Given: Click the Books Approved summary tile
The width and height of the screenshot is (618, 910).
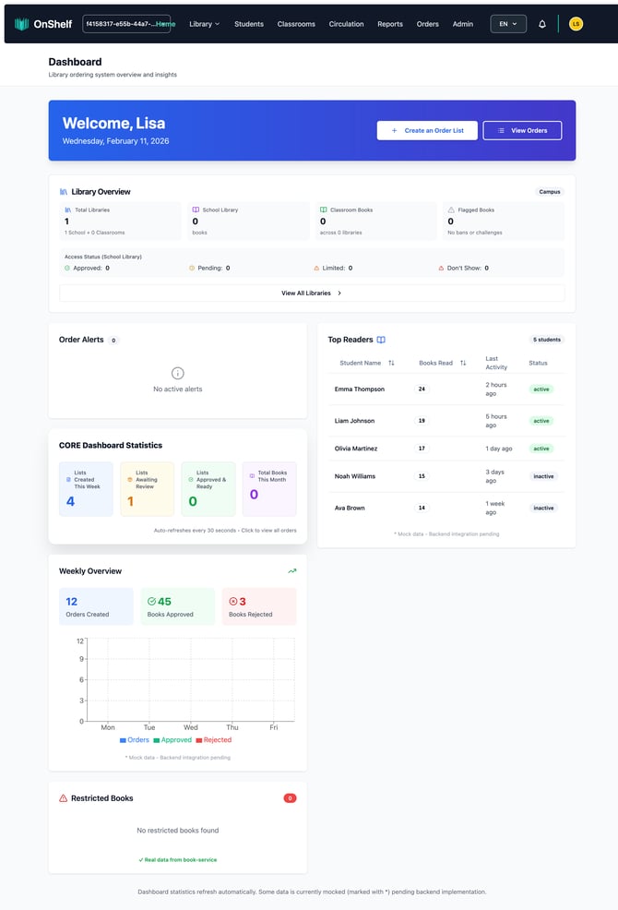Looking at the screenshot, I should (178, 606).
